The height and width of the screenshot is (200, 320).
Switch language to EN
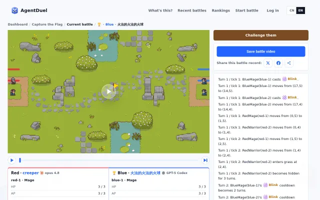[x=300, y=10]
